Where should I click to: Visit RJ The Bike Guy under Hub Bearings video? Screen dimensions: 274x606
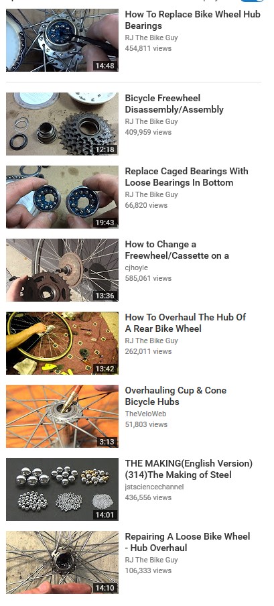coord(151,38)
